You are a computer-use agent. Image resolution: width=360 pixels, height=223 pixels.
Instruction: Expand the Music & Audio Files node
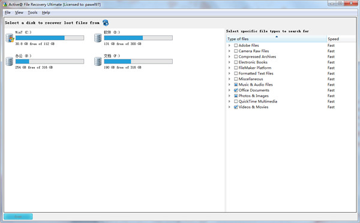click(229, 85)
